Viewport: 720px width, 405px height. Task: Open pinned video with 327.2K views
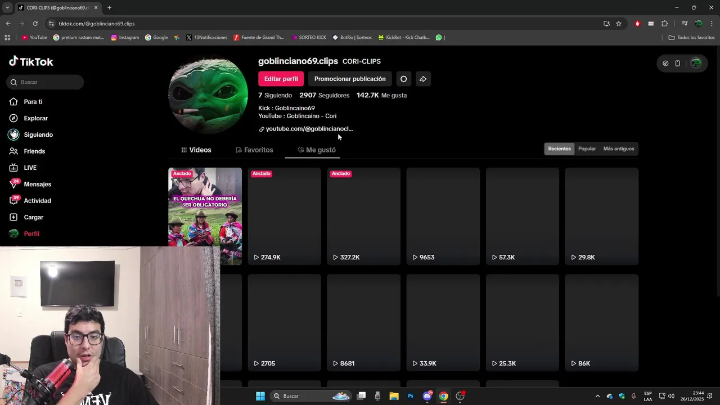pyautogui.click(x=363, y=216)
